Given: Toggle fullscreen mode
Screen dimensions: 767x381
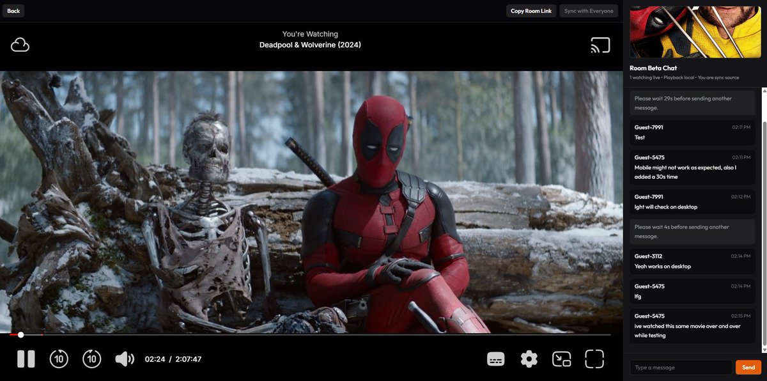Looking at the screenshot, I should pyautogui.click(x=594, y=359).
